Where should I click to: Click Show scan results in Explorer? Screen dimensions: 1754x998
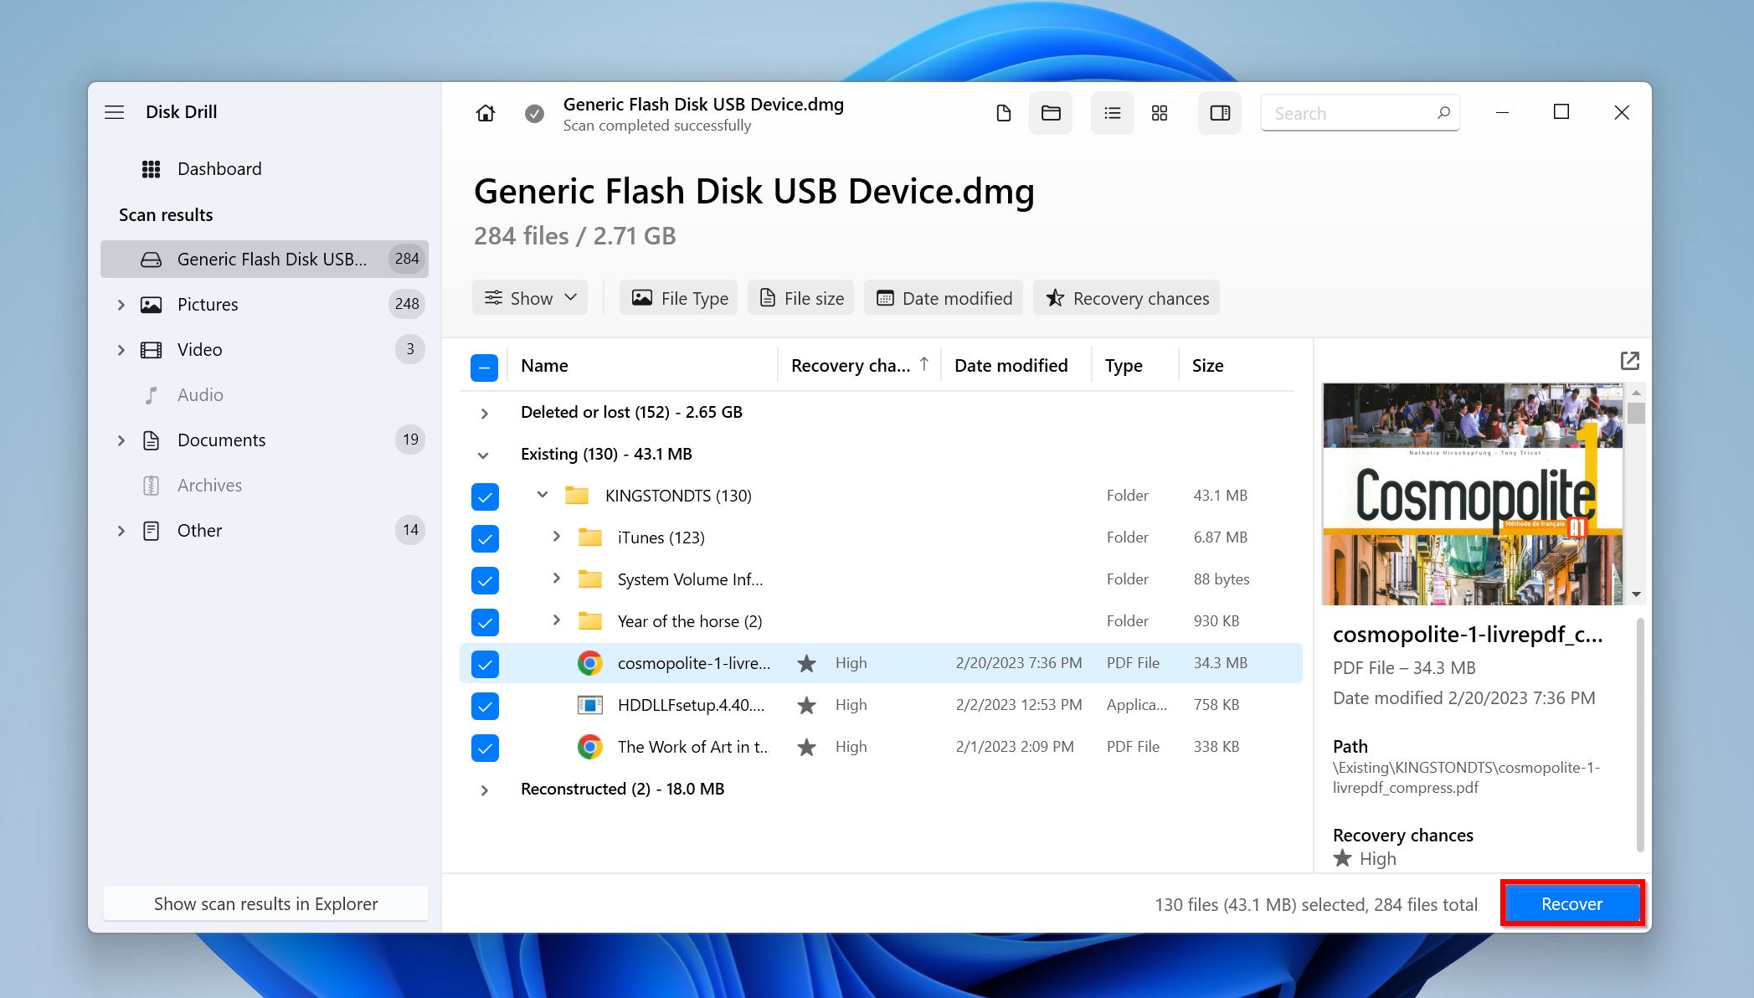coord(265,903)
